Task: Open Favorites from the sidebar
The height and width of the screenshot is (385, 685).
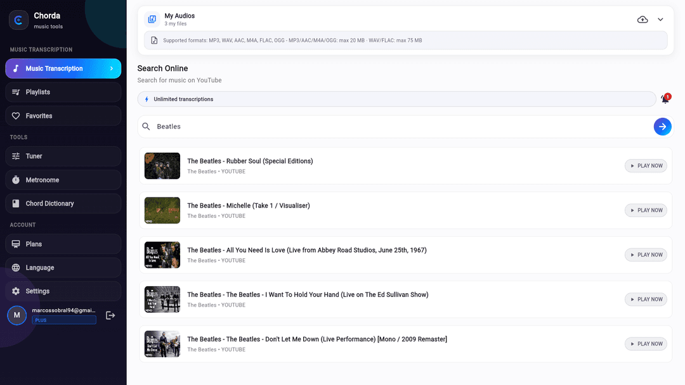Action: point(63,116)
